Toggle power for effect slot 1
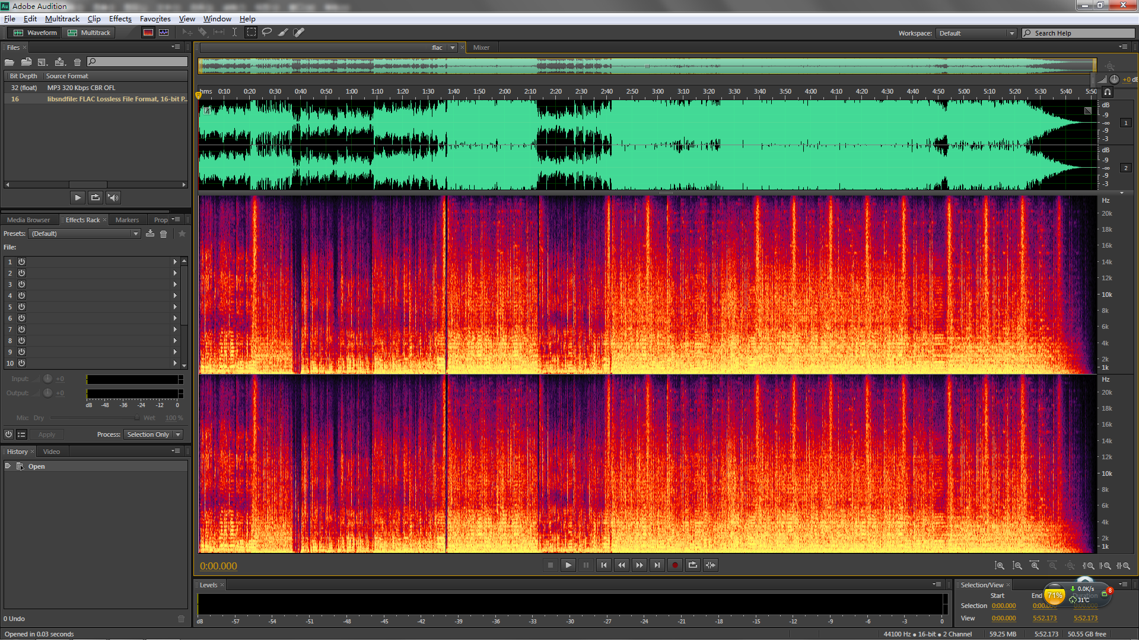This screenshot has width=1139, height=640. click(x=21, y=261)
